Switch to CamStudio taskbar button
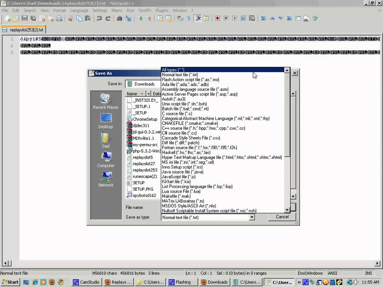The image size is (383, 287). (x=87, y=282)
